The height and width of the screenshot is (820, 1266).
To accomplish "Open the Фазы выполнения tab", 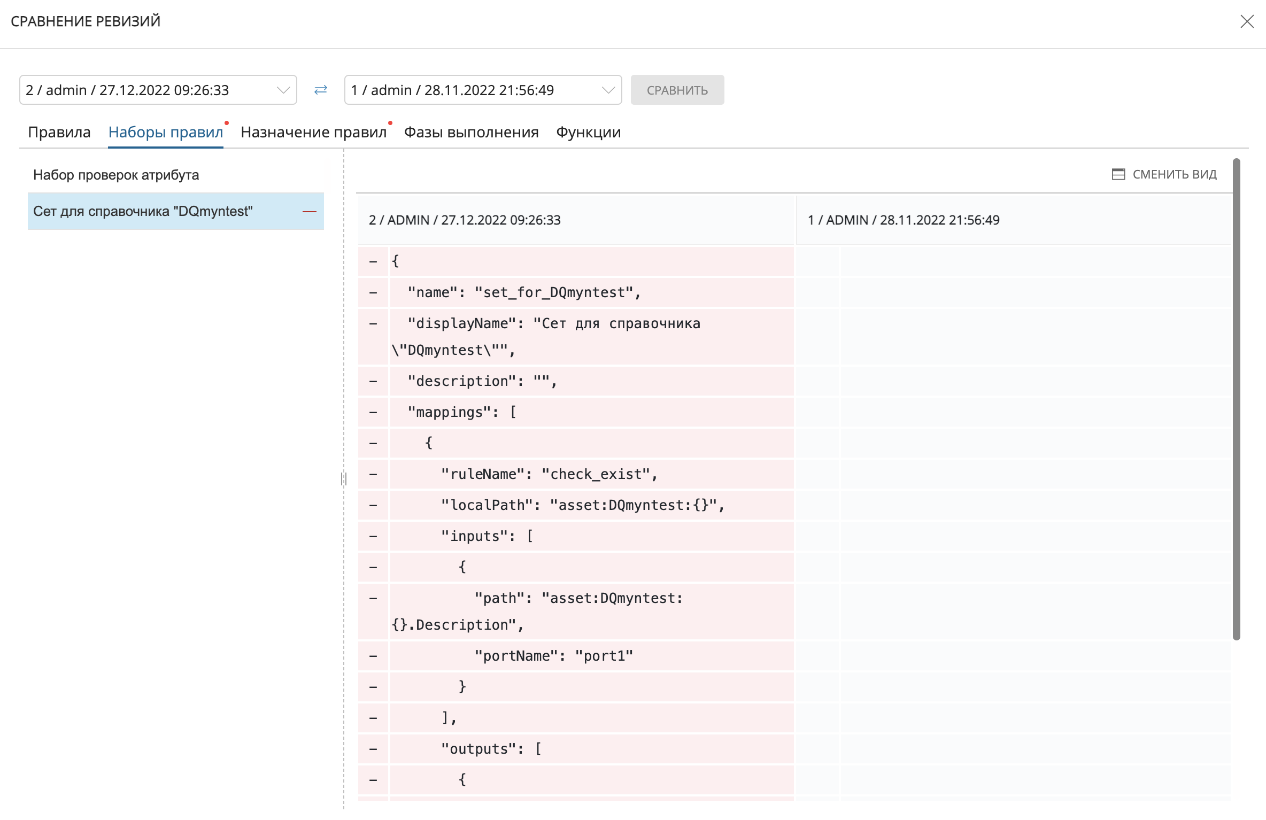I will 471,132.
